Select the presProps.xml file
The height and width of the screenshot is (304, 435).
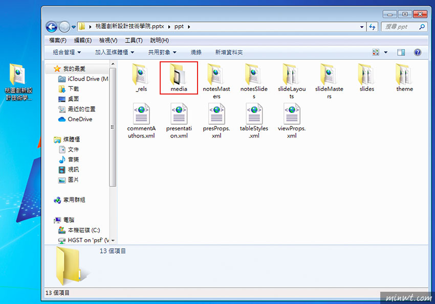[x=216, y=121]
